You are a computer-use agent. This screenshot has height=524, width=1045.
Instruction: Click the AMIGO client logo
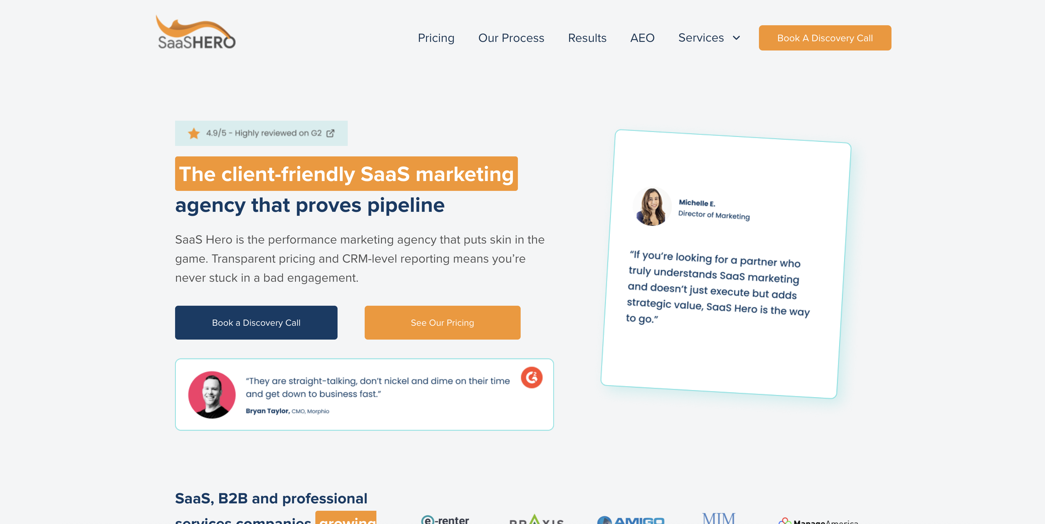(x=631, y=520)
